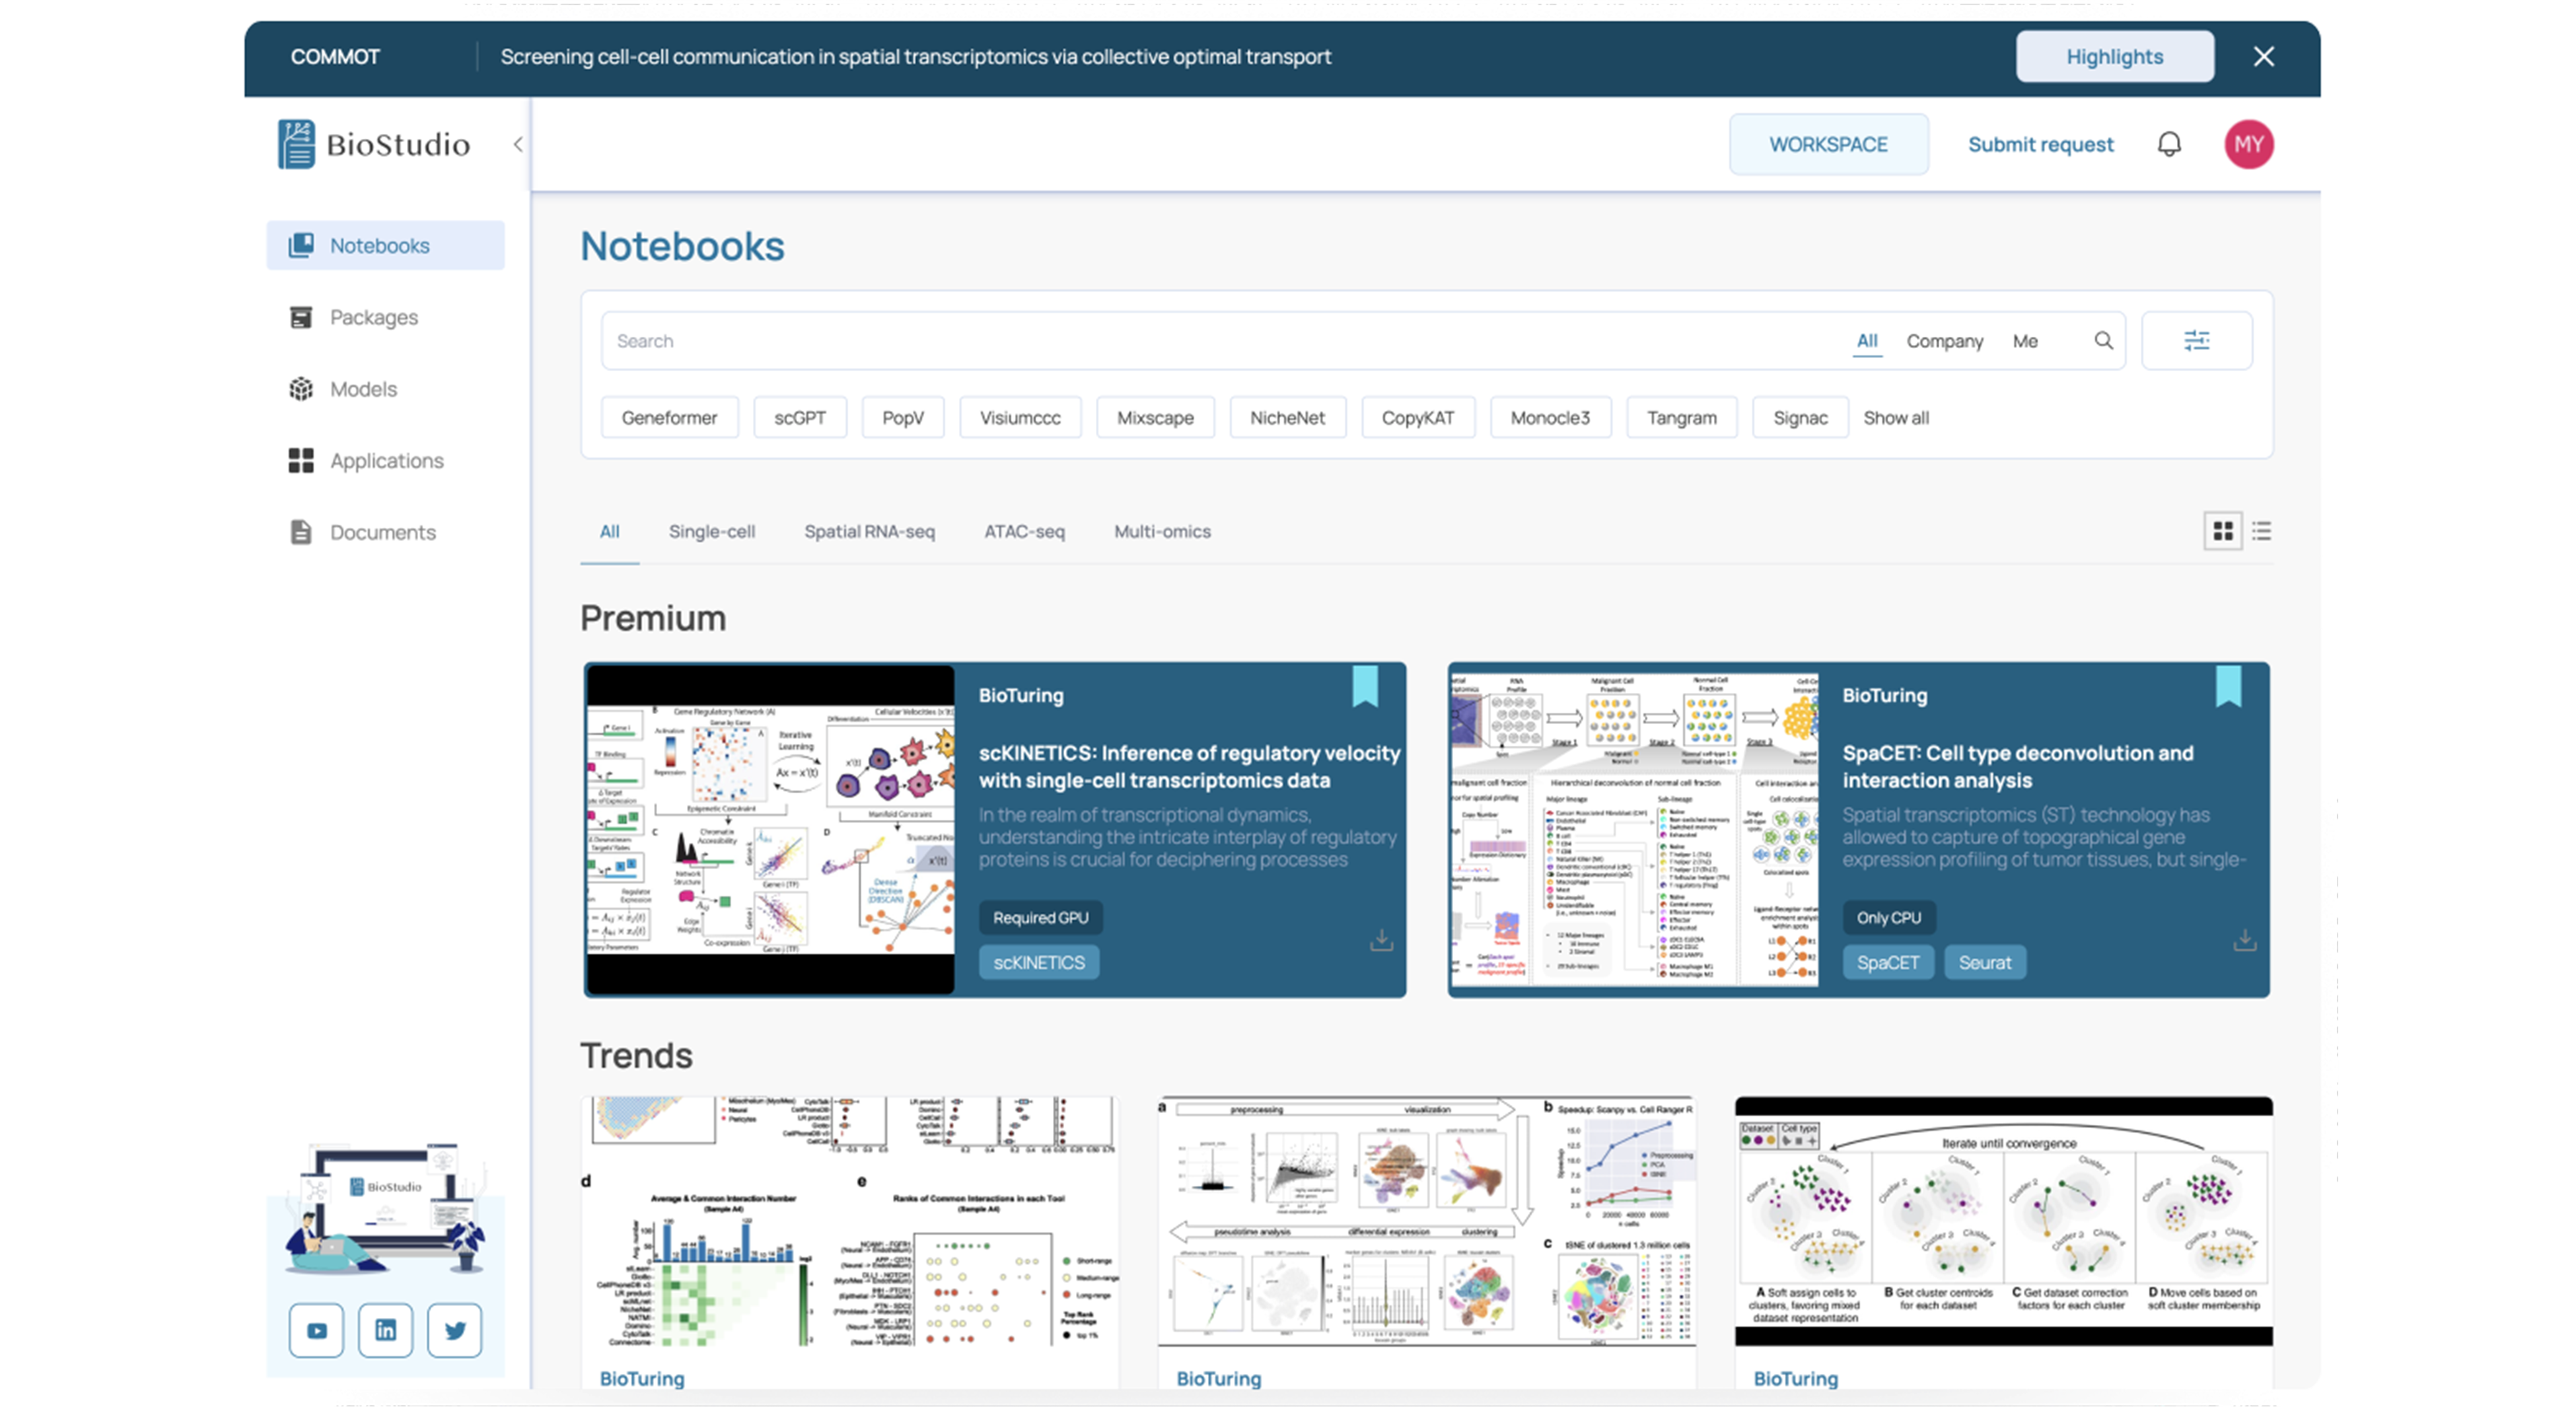Filter by the Geneformer tag
Image resolution: width=2576 pixels, height=1407 pixels.
tap(669, 418)
